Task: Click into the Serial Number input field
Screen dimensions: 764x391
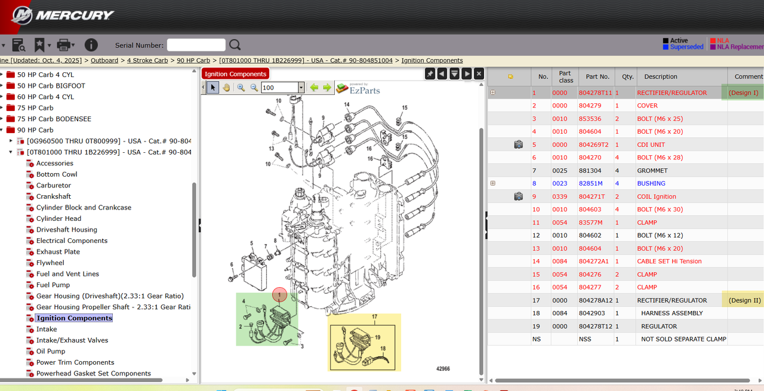Action: (196, 45)
